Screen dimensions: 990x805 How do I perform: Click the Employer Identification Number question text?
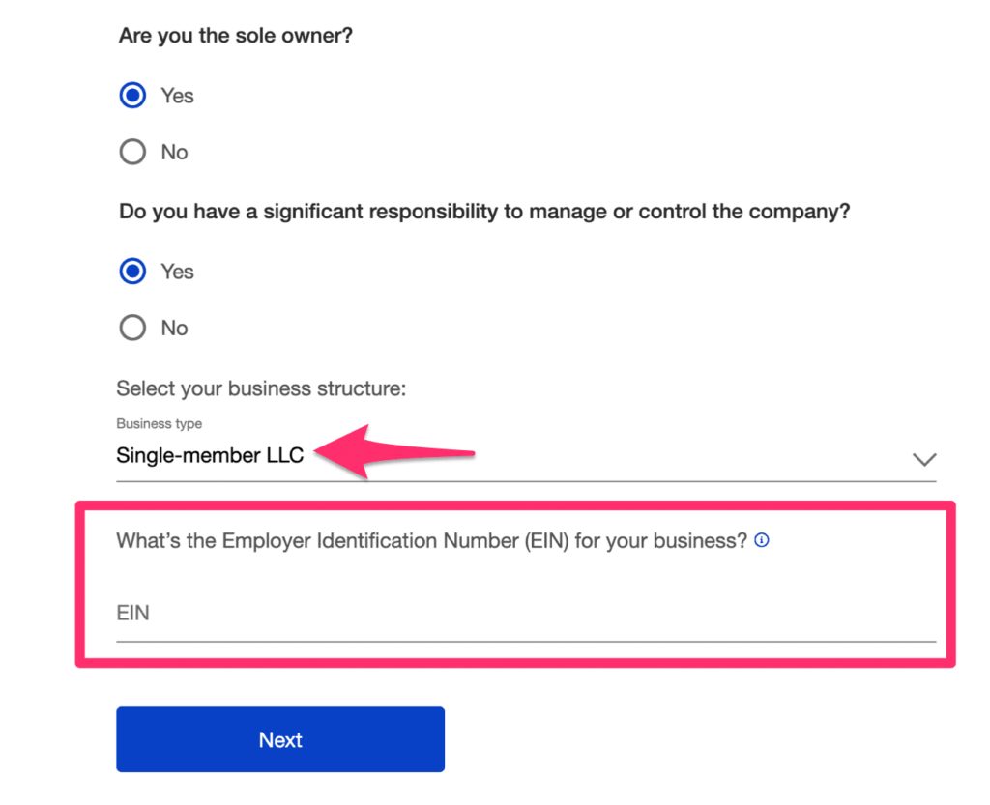431,541
